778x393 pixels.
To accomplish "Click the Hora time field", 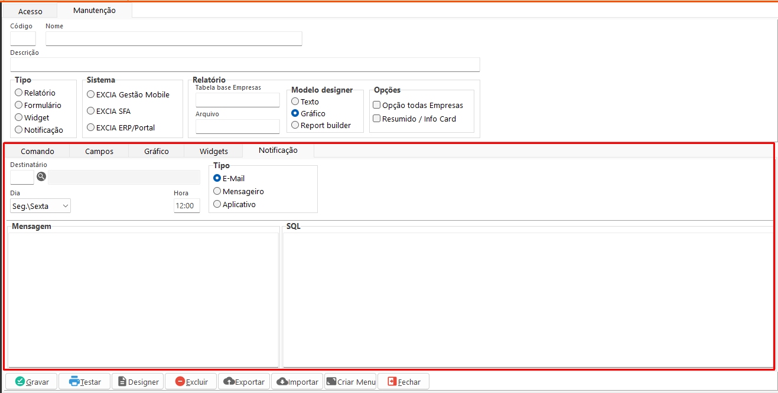I will coord(187,206).
